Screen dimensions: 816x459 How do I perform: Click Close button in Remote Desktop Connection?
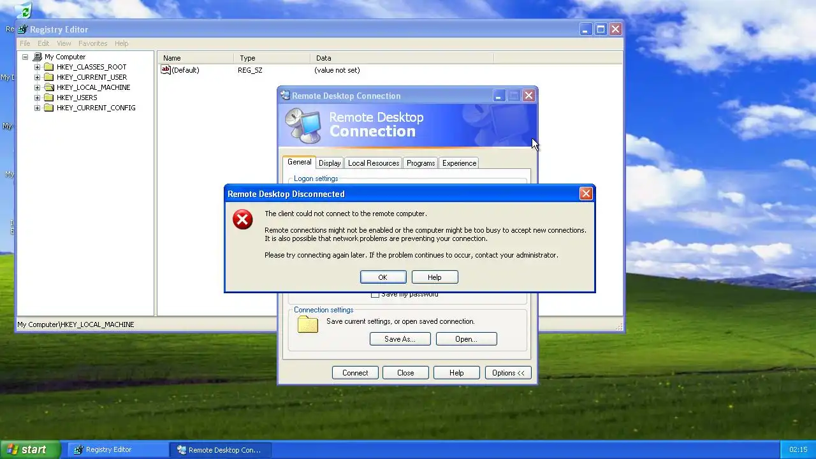[405, 373]
